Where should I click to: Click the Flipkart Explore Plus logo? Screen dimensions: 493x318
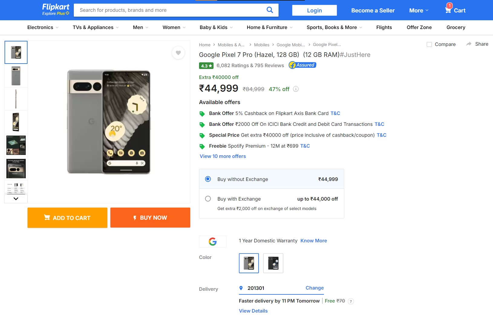tap(56, 9)
